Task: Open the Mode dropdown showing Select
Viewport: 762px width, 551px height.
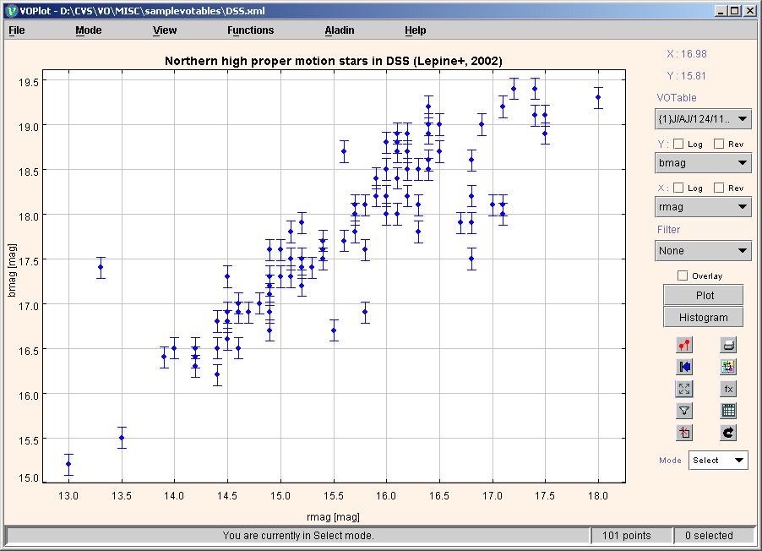Action: pyautogui.click(x=717, y=461)
